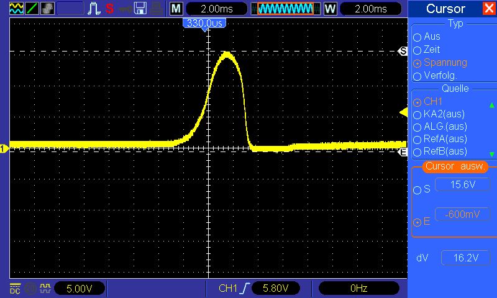Click the M main timebase label
Image resolution: width=497 pixels, height=298 pixels.
(176, 9)
